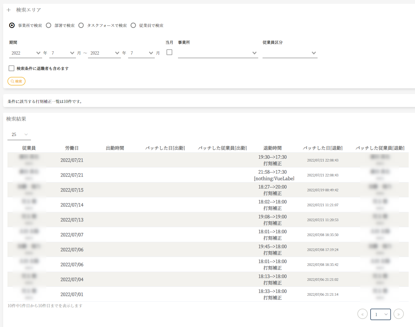The image size is (415, 327).
Task: Click the plus icon beside 検索エリア
Action: coord(9,10)
